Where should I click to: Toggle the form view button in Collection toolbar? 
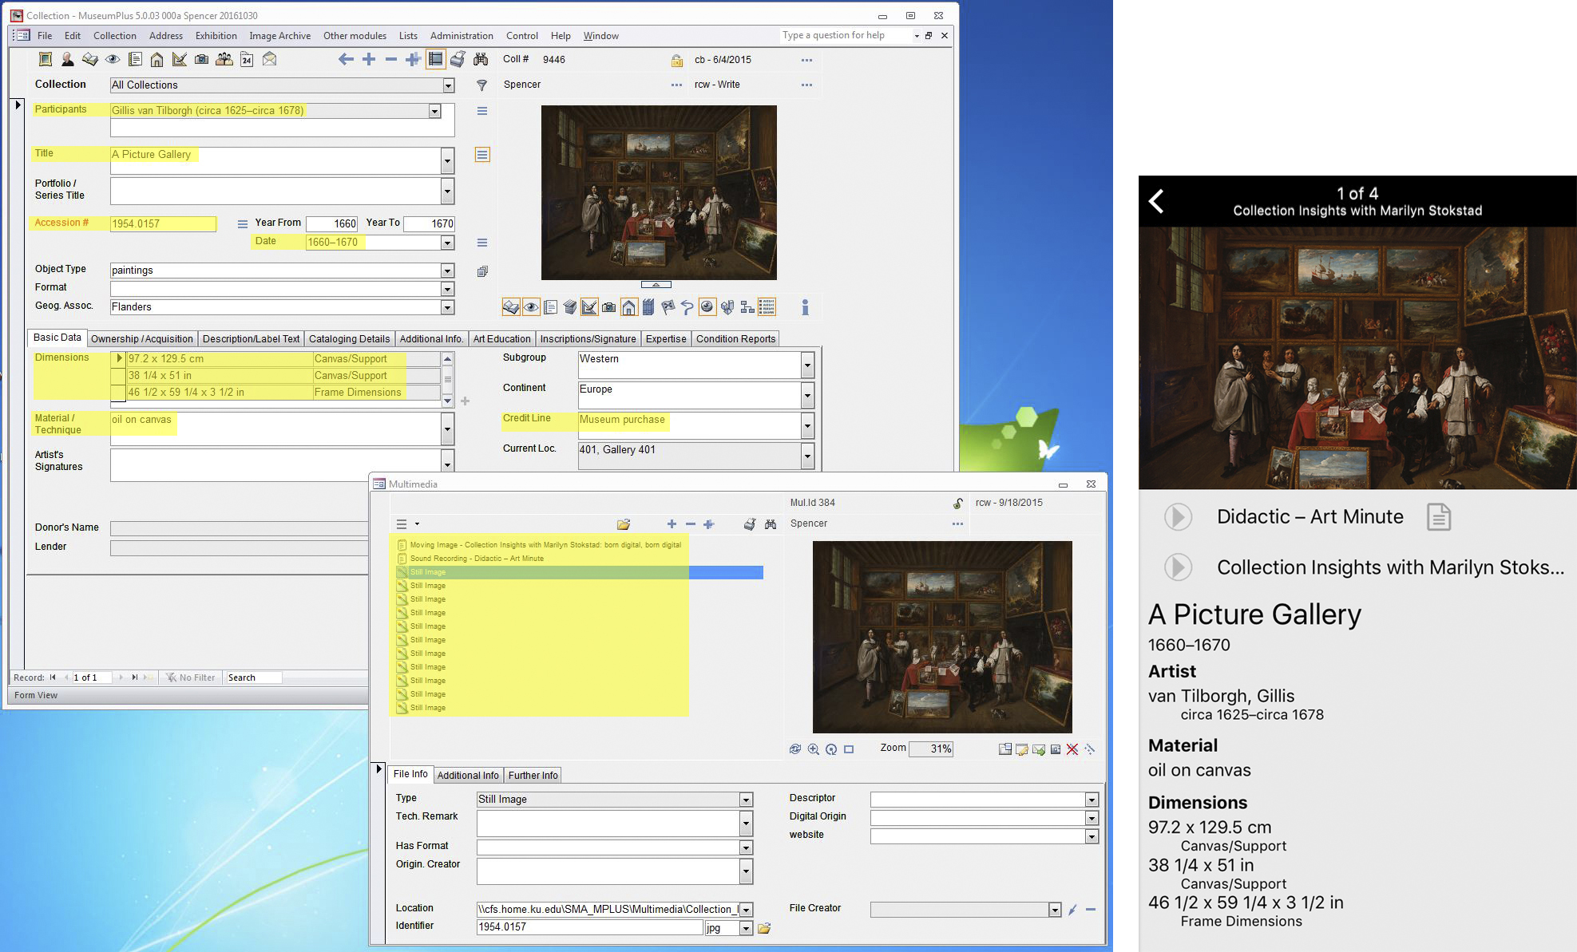(435, 59)
